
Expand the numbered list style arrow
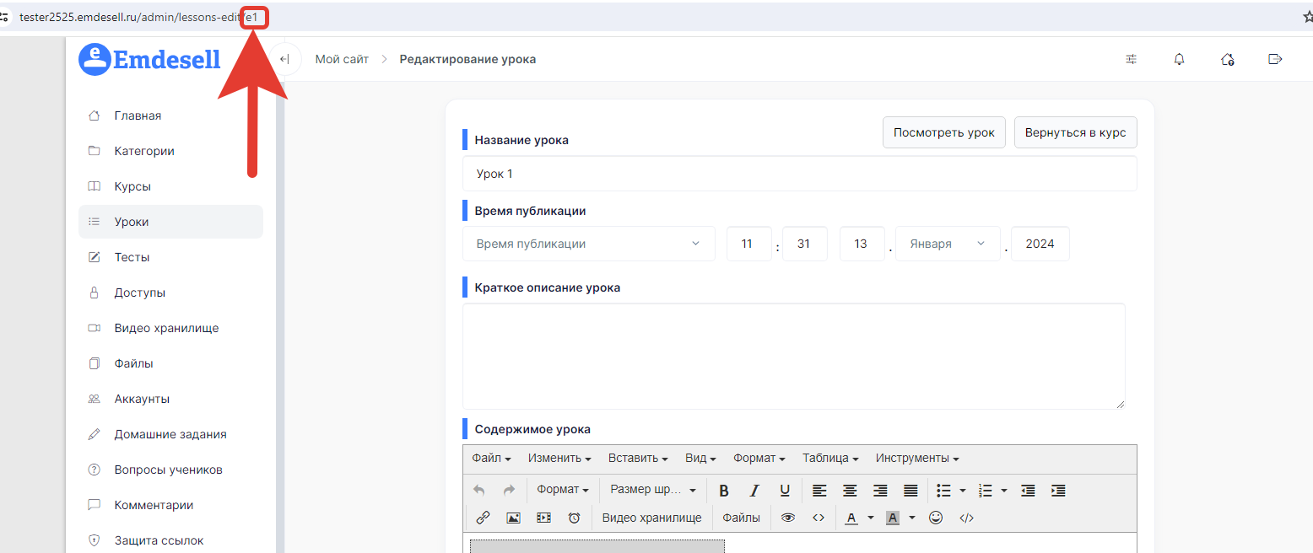coord(1004,490)
